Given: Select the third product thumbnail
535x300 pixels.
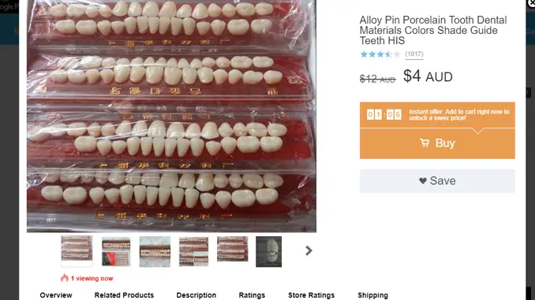Looking at the screenshot, I should [155, 252].
